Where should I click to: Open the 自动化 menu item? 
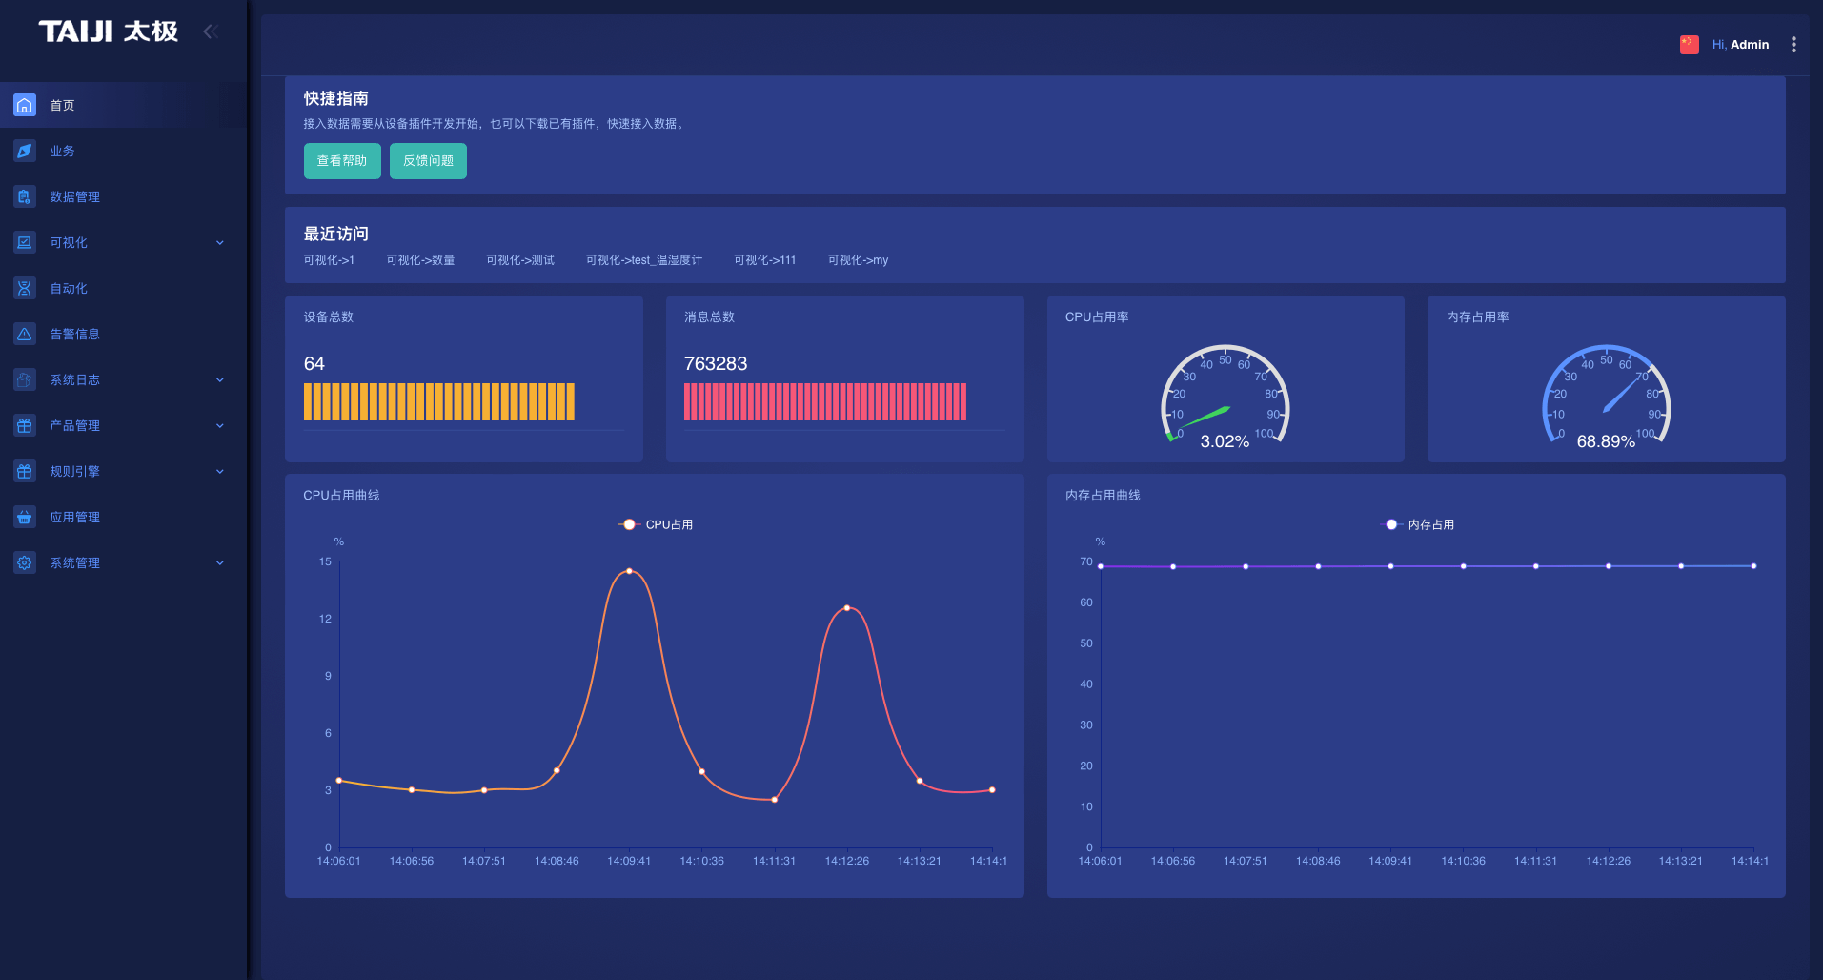124,288
